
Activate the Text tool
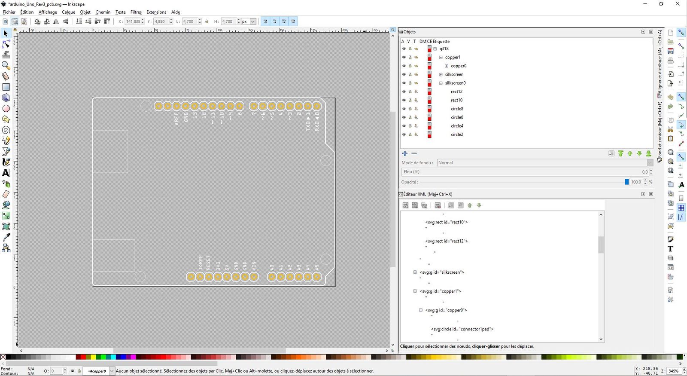point(6,173)
